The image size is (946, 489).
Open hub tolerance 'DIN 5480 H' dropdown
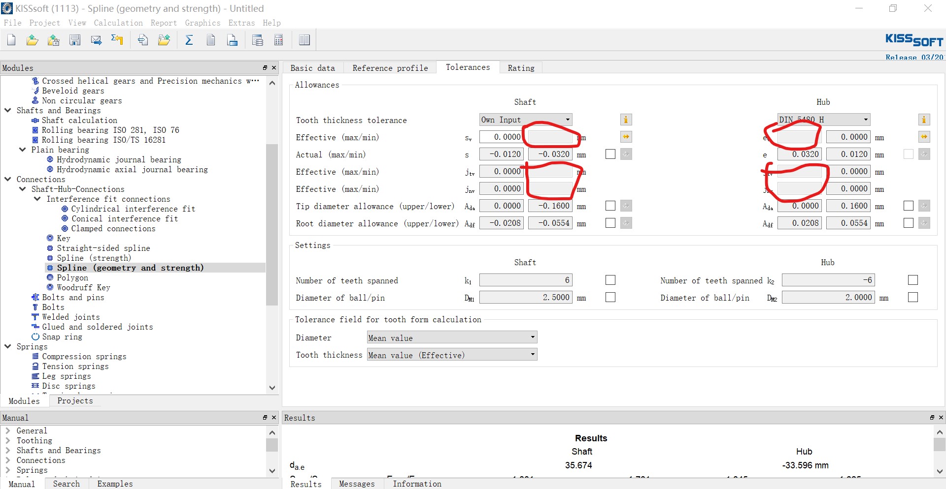pos(824,120)
